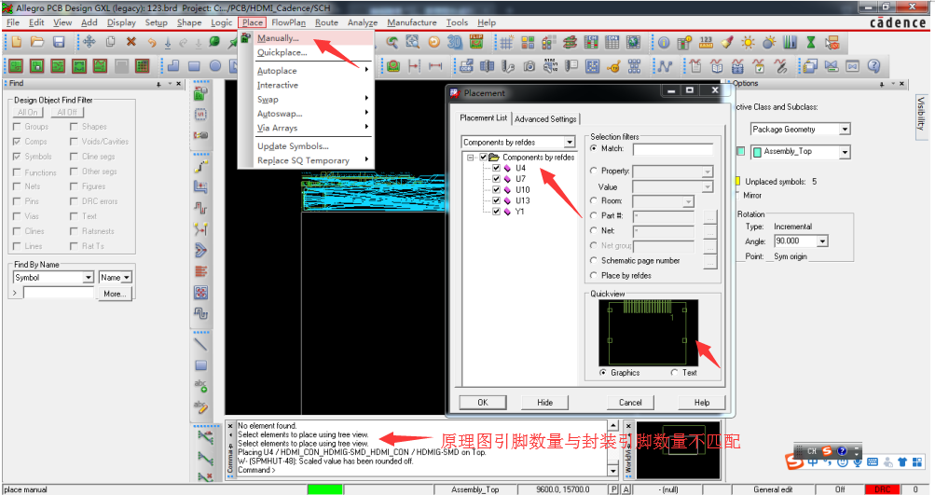935x495 pixels.
Task: Click the yellow sun highlight icon
Action: pos(748,42)
